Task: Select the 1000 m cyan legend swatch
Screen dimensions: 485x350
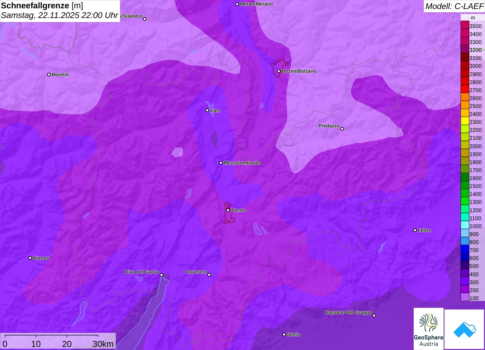Action: pos(465,225)
